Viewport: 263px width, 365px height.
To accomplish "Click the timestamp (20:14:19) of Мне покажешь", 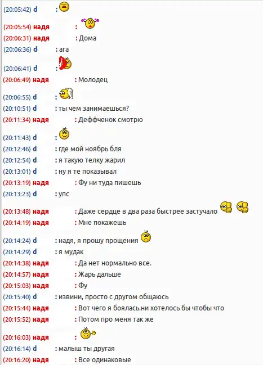I will tap(17, 223).
